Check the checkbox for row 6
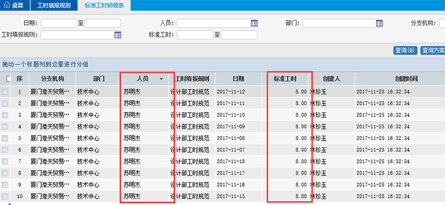The height and width of the screenshot is (205, 445). click(5, 149)
